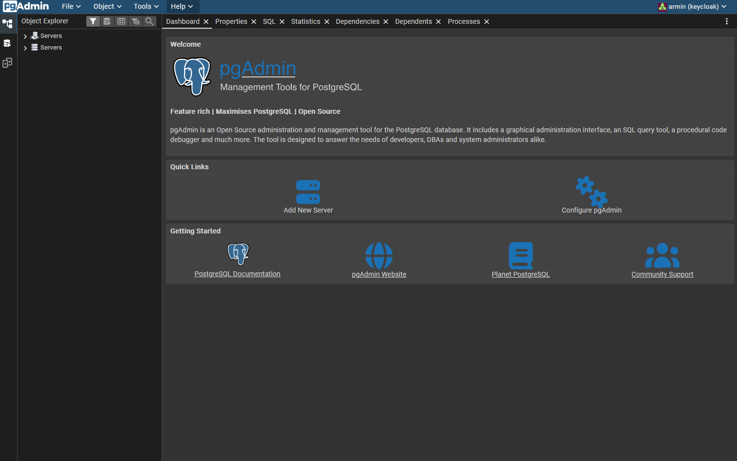Click the Community Support people icon
Screen dimensions: 737x461
click(662, 256)
